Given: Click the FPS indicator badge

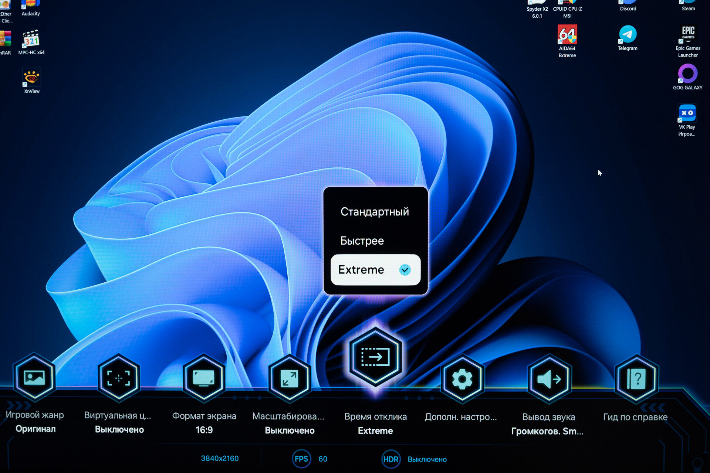Looking at the screenshot, I should [301, 459].
